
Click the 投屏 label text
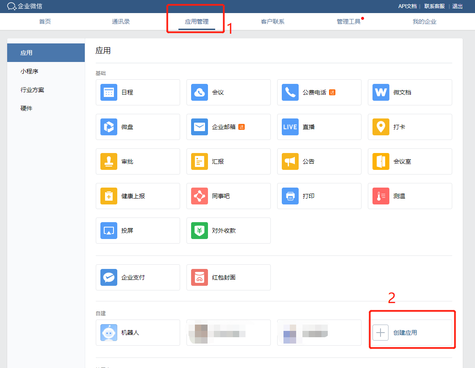point(127,231)
